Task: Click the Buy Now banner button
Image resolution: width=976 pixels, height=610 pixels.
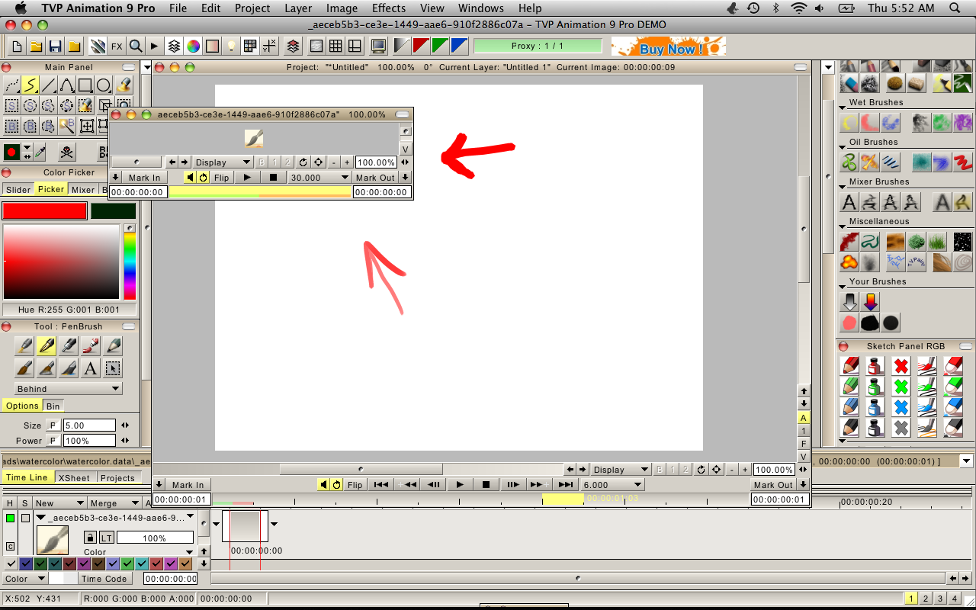Action: pyautogui.click(x=668, y=47)
